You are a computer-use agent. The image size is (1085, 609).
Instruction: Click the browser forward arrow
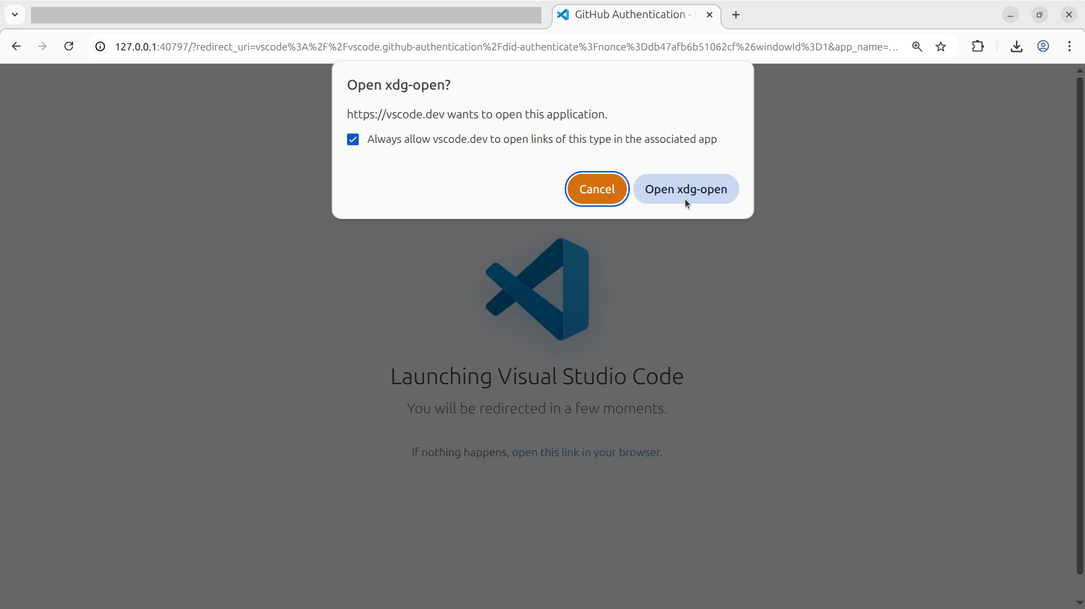click(42, 46)
